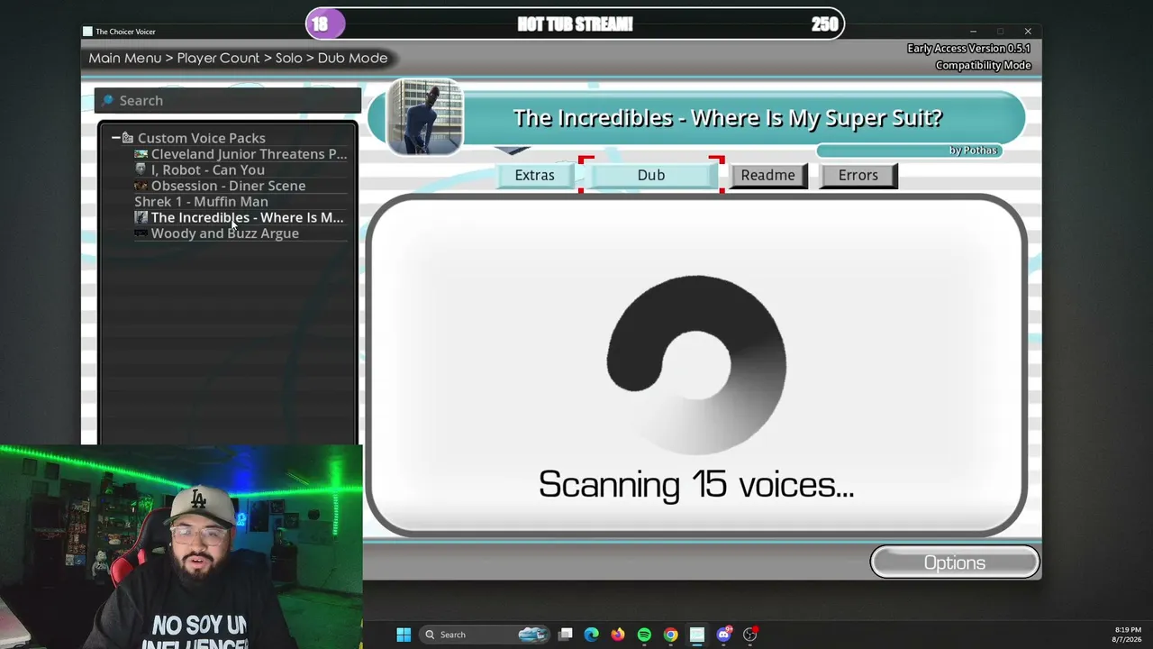
Task: Go back to Main Menu breadcrumb
Action: click(125, 58)
